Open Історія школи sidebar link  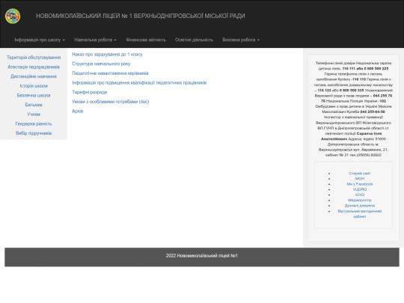point(34,86)
